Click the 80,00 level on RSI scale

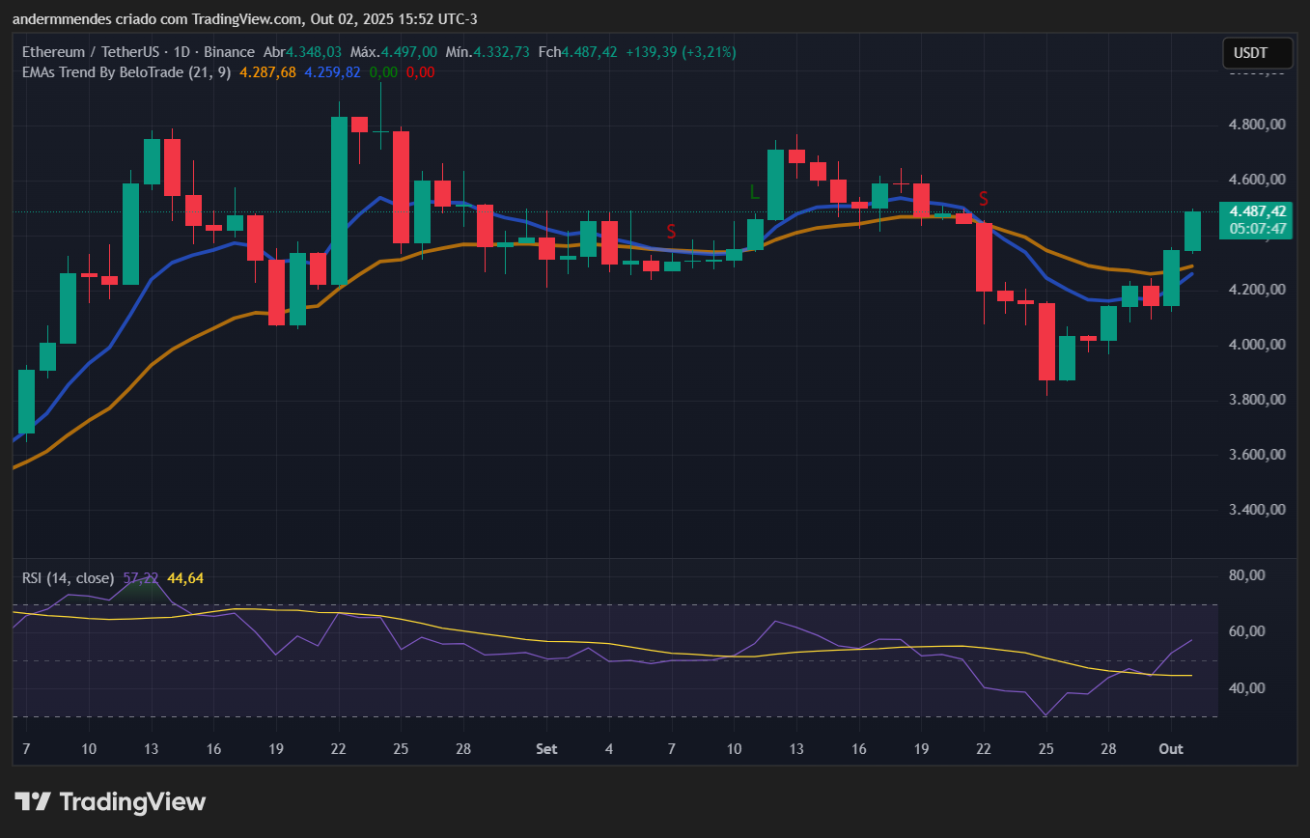coord(1255,575)
